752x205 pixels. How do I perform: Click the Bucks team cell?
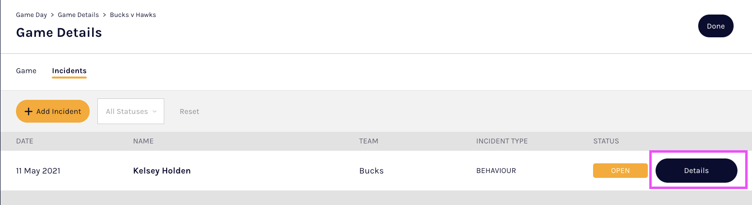click(371, 171)
